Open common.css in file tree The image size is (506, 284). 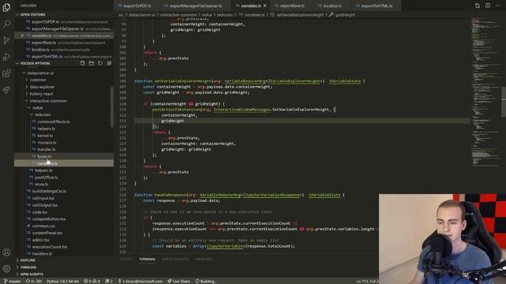(x=43, y=226)
